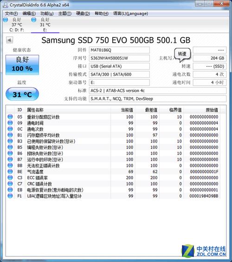Open the 语言(L)(Language) menu
The image size is (232, 262).
(130, 13)
